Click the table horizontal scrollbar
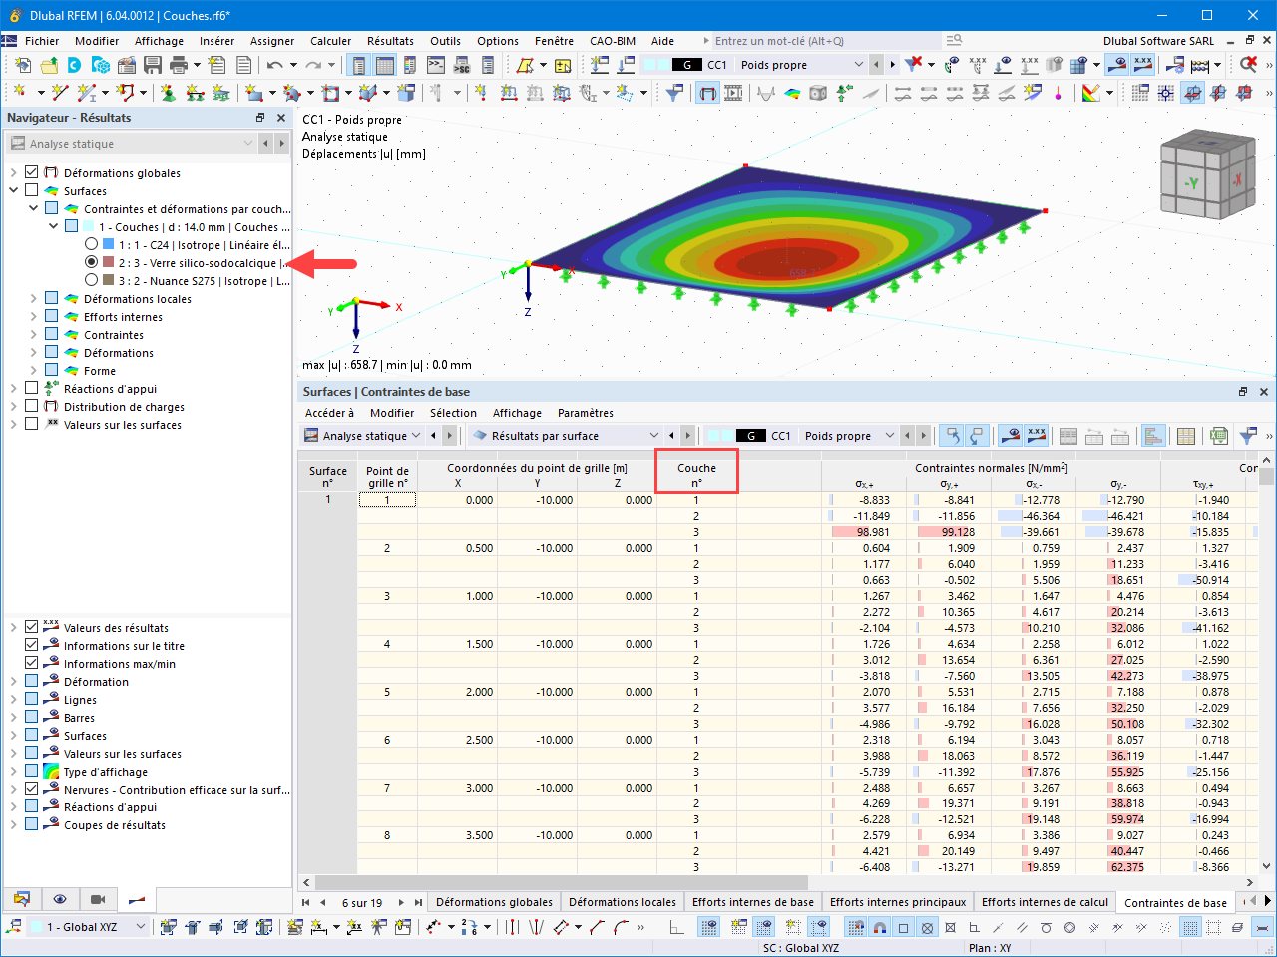Screen dimensions: 1277x957 pyautogui.click(x=562, y=882)
